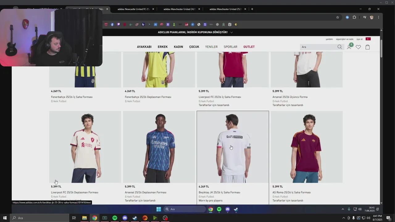
Task: Open File Explorer on the bottom taskbar
Action: point(84,218)
